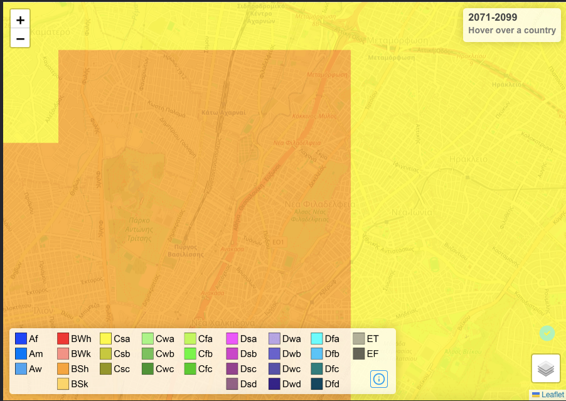Click the Am legend color swatch
The width and height of the screenshot is (566, 401).
[x=21, y=354]
